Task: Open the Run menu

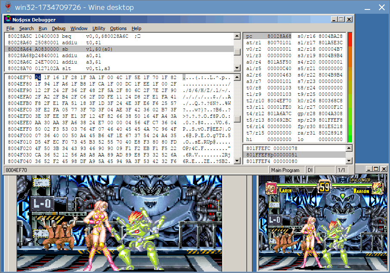Action: [x=43, y=28]
